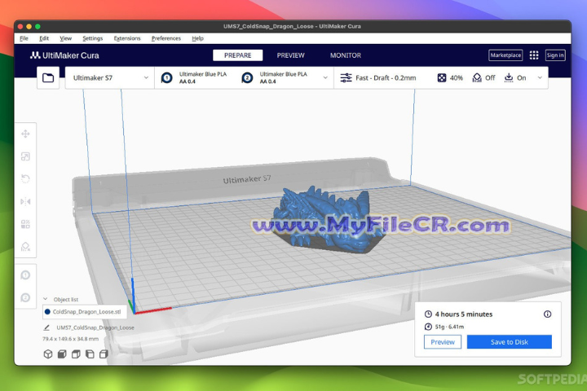Switch to the MONITOR stage tab
This screenshot has height=391, width=587.
tap(346, 55)
